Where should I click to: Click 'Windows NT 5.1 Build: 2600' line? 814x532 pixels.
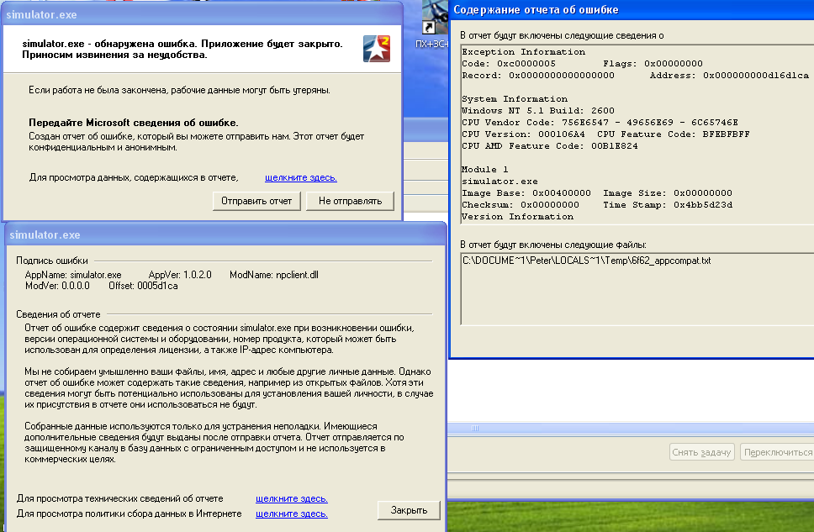tap(538, 111)
